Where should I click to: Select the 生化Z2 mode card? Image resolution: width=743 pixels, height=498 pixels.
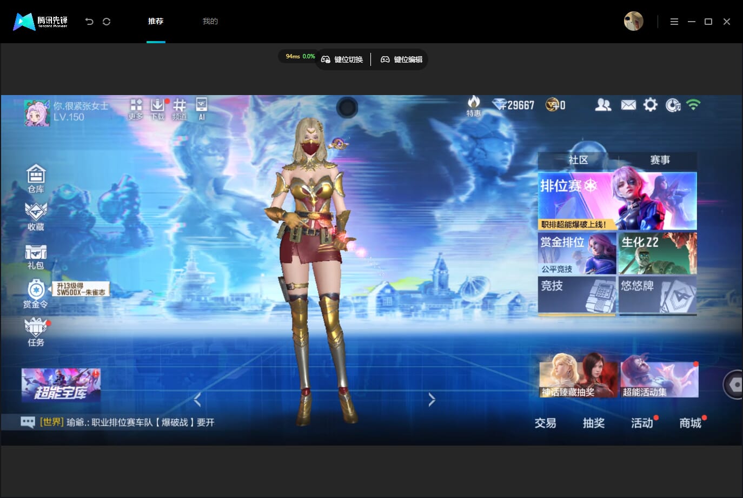pyautogui.click(x=658, y=253)
